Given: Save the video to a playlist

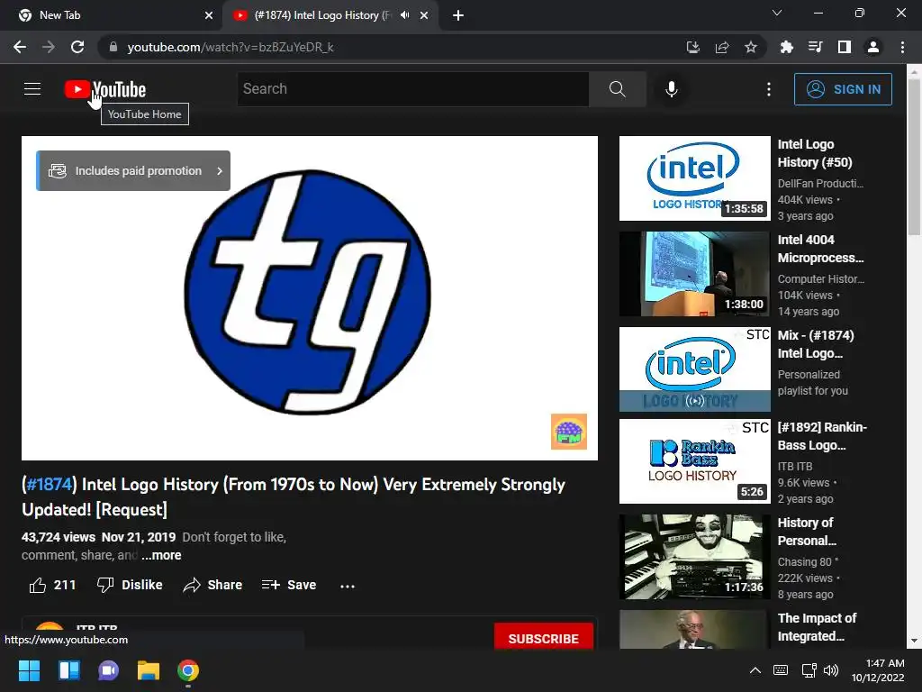Looking at the screenshot, I should (289, 585).
